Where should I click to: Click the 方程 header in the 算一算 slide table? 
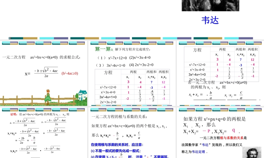point(108,72)
